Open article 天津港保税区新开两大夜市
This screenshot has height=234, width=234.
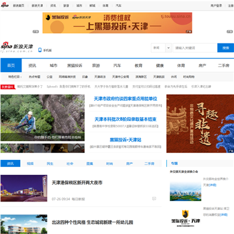pyautogui.click(x=77, y=183)
